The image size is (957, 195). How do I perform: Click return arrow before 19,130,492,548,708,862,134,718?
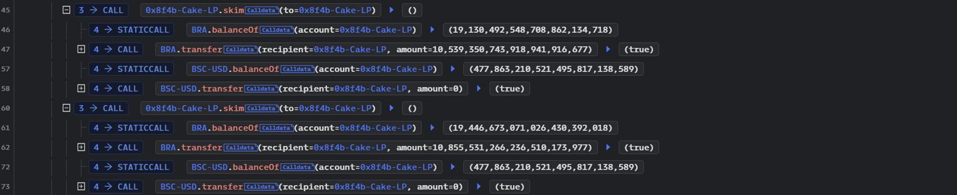click(x=432, y=30)
